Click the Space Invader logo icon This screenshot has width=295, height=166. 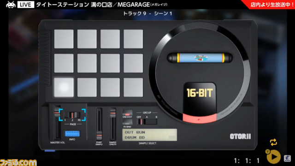(x=11, y=5)
